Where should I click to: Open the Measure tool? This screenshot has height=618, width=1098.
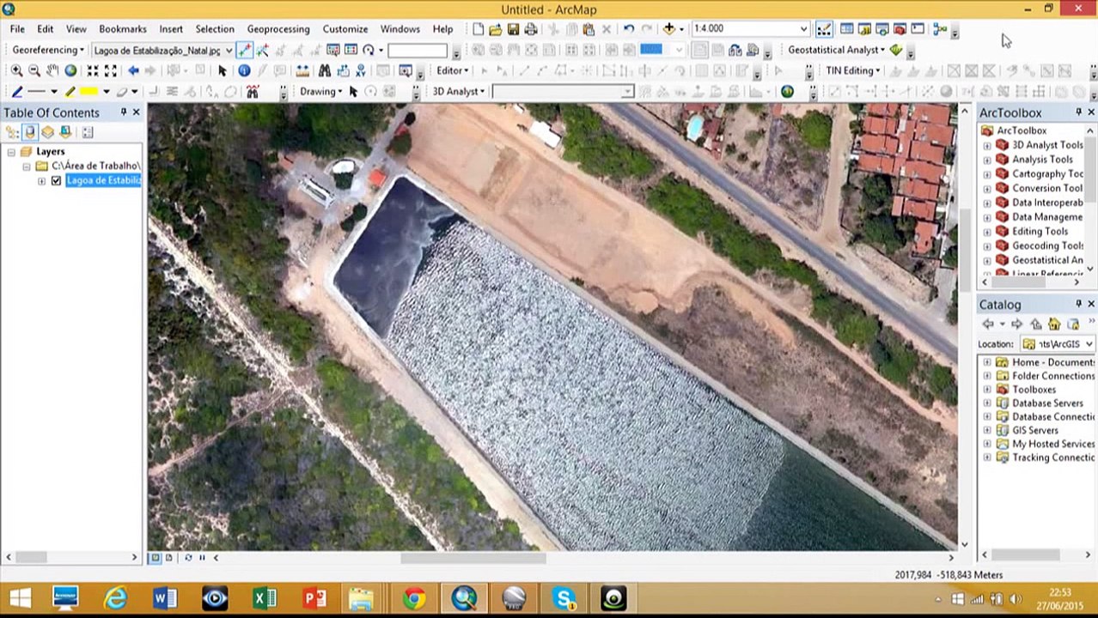(x=302, y=70)
